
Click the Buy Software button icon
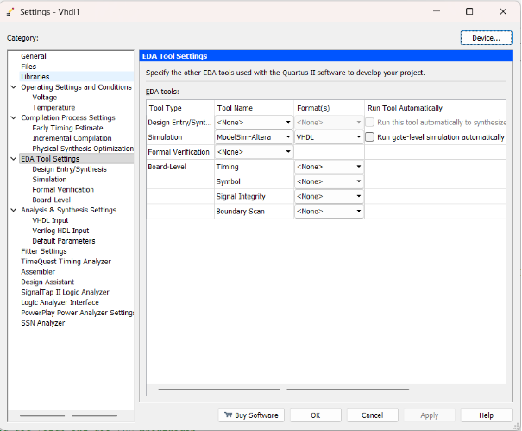[229, 415]
